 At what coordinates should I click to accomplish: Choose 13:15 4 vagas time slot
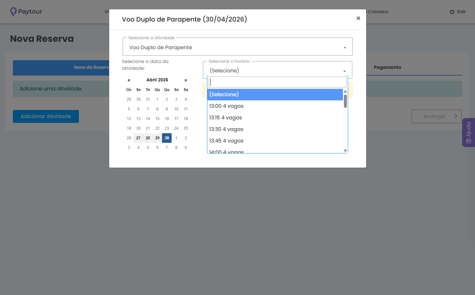[x=275, y=118]
